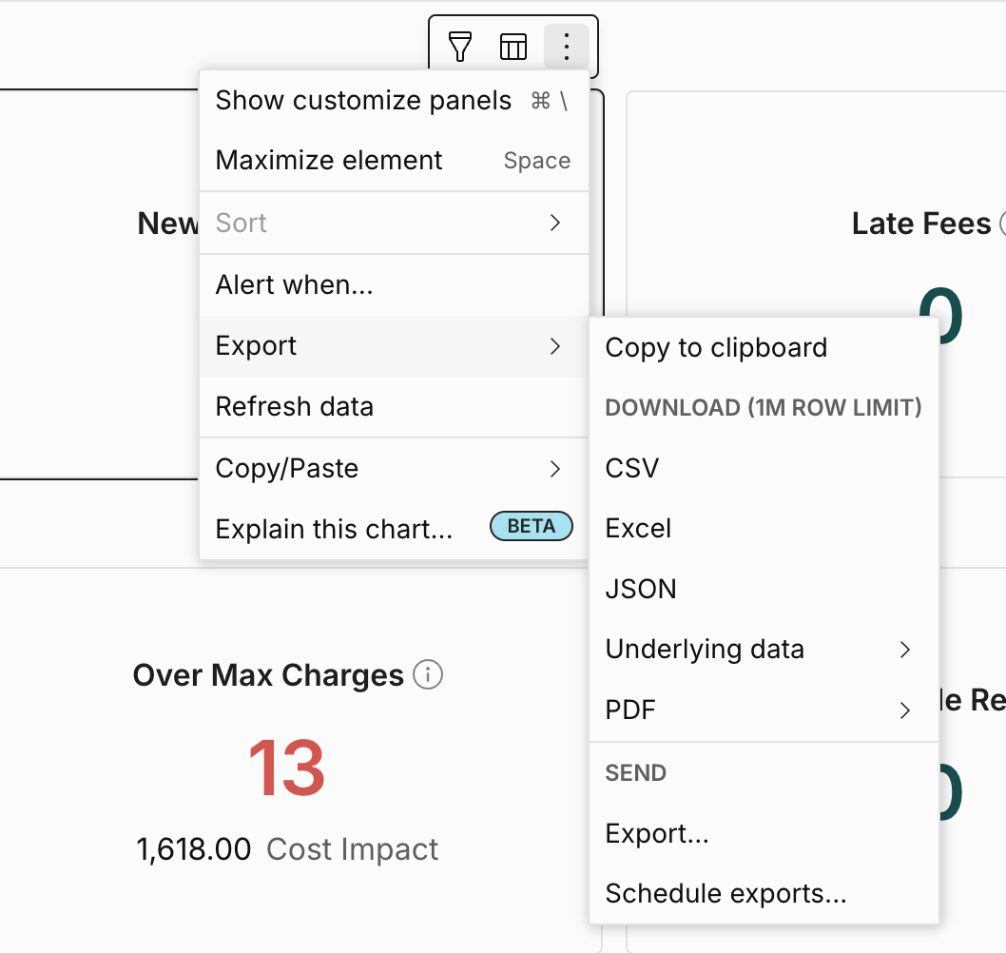
Task: Click the BETA badge
Action: [532, 526]
